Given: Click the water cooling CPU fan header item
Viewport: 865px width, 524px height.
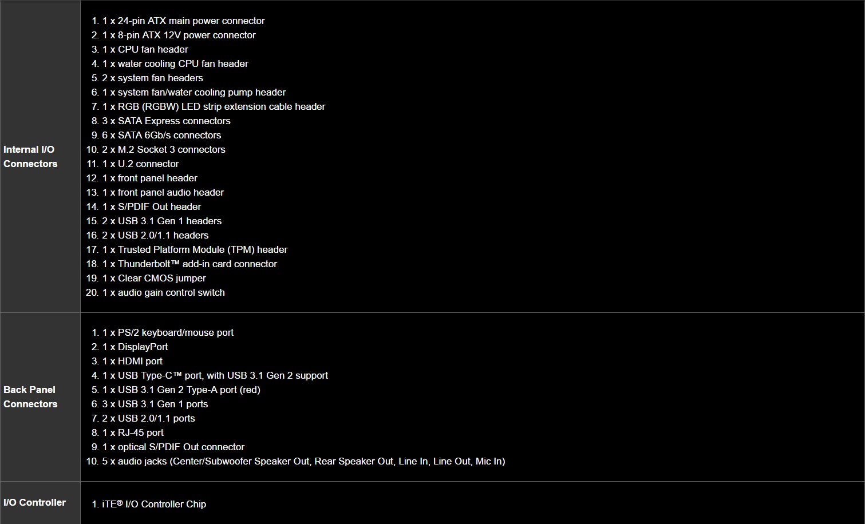Looking at the screenshot, I should [175, 63].
